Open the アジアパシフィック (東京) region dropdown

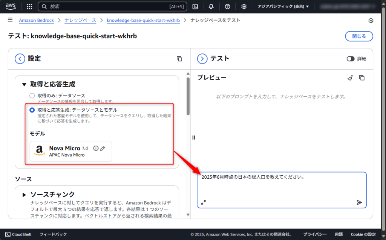283,7
